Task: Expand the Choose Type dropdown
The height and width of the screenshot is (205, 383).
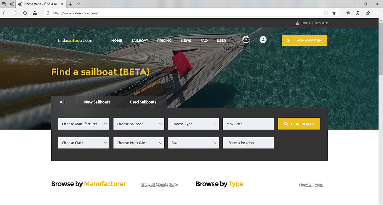Action: [194, 124]
